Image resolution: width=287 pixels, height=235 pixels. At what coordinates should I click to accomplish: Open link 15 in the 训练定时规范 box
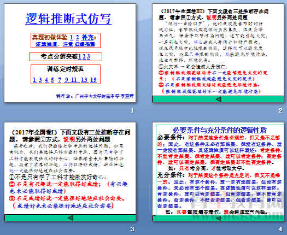click(x=93, y=80)
